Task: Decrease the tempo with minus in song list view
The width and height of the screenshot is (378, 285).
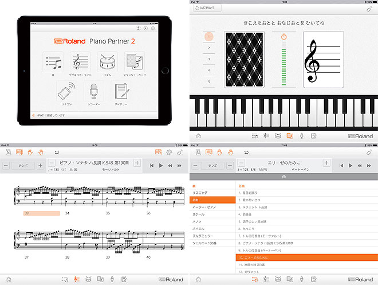Action: tap(196, 165)
